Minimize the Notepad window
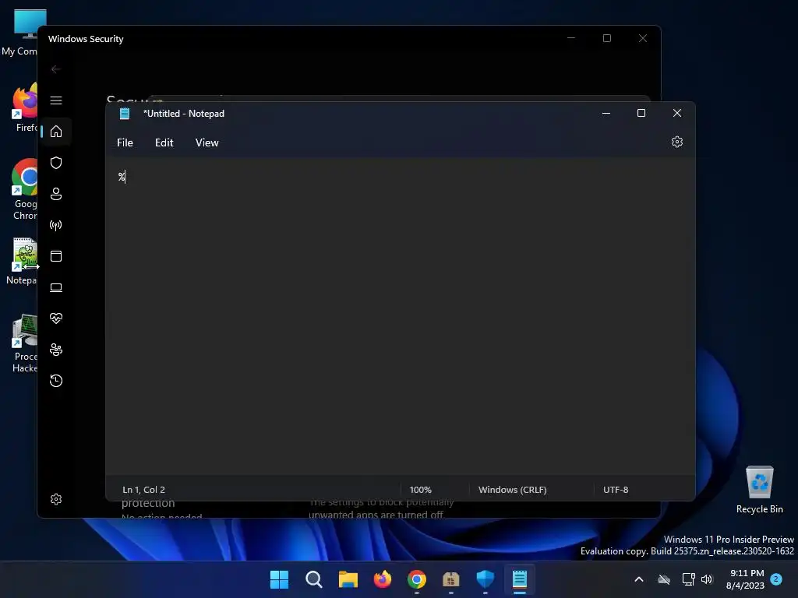 click(x=606, y=113)
